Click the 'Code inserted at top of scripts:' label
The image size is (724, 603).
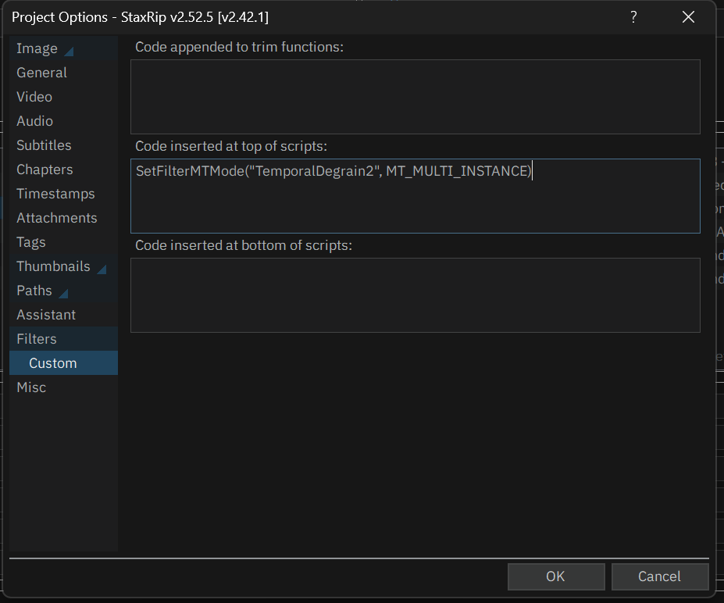(x=231, y=146)
